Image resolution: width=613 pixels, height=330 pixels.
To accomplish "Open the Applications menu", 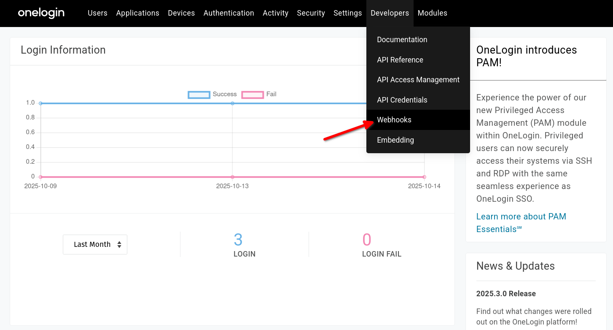I will [137, 13].
